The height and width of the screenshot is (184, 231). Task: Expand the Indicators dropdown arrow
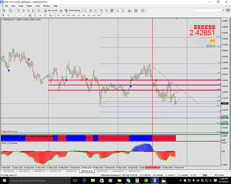pyautogui.click(x=132, y=11)
